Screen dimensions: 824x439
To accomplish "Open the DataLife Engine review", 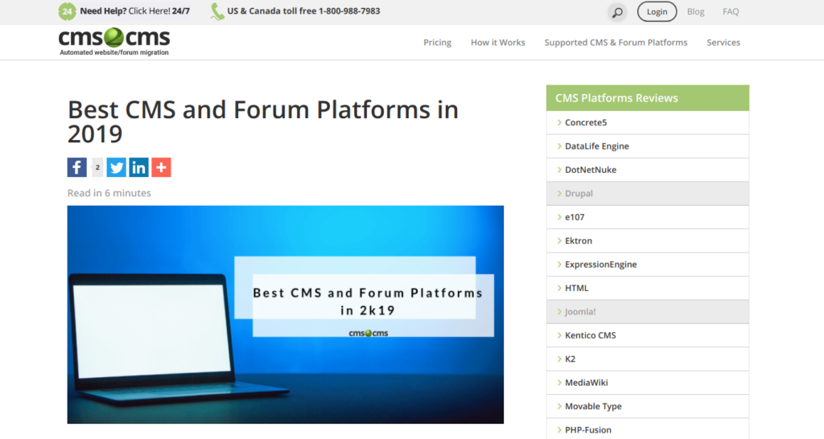I will coord(648,146).
